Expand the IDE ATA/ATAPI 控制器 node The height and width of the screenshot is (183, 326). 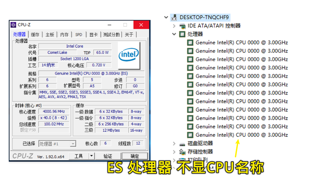[x=174, y=26]
